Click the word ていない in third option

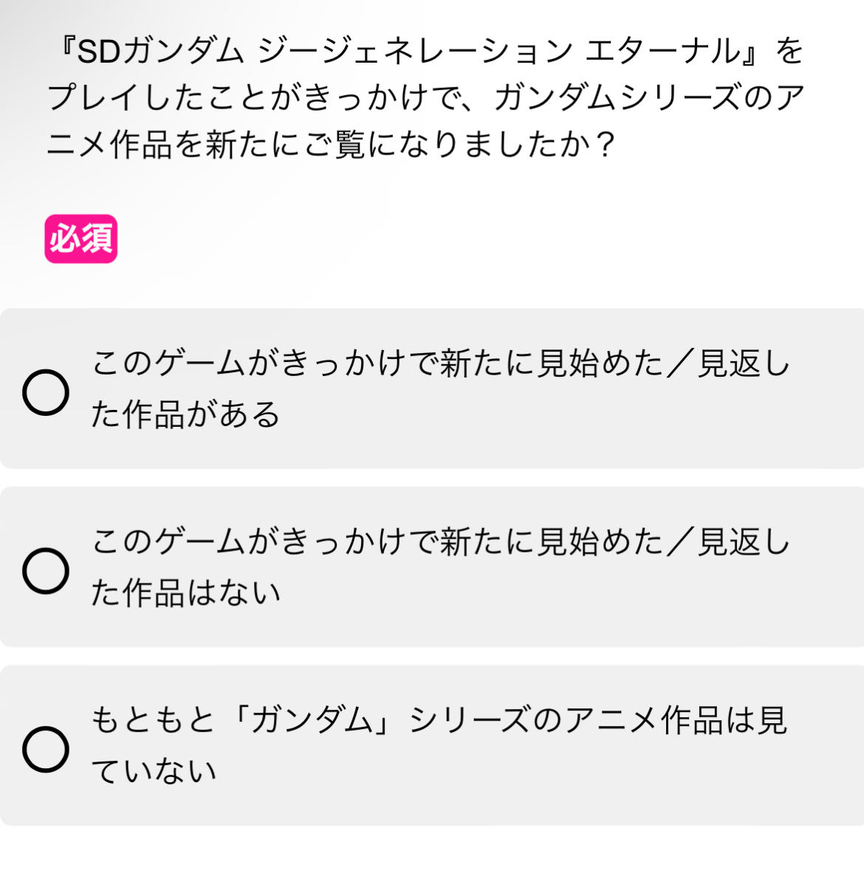pyautogui.click(x=154, y=771)
